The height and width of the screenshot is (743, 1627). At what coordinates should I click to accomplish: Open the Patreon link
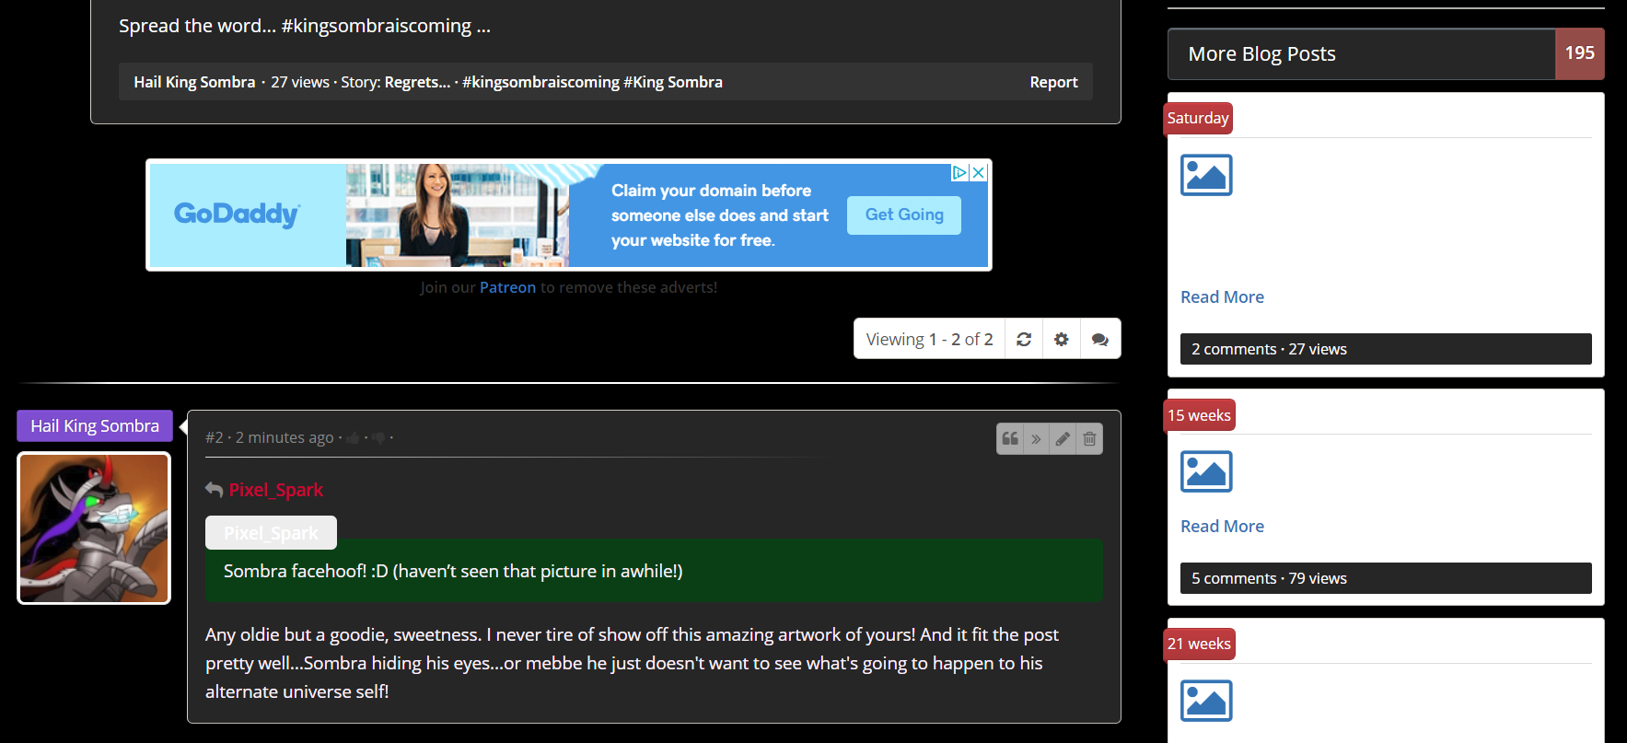(x=507, y=287)
